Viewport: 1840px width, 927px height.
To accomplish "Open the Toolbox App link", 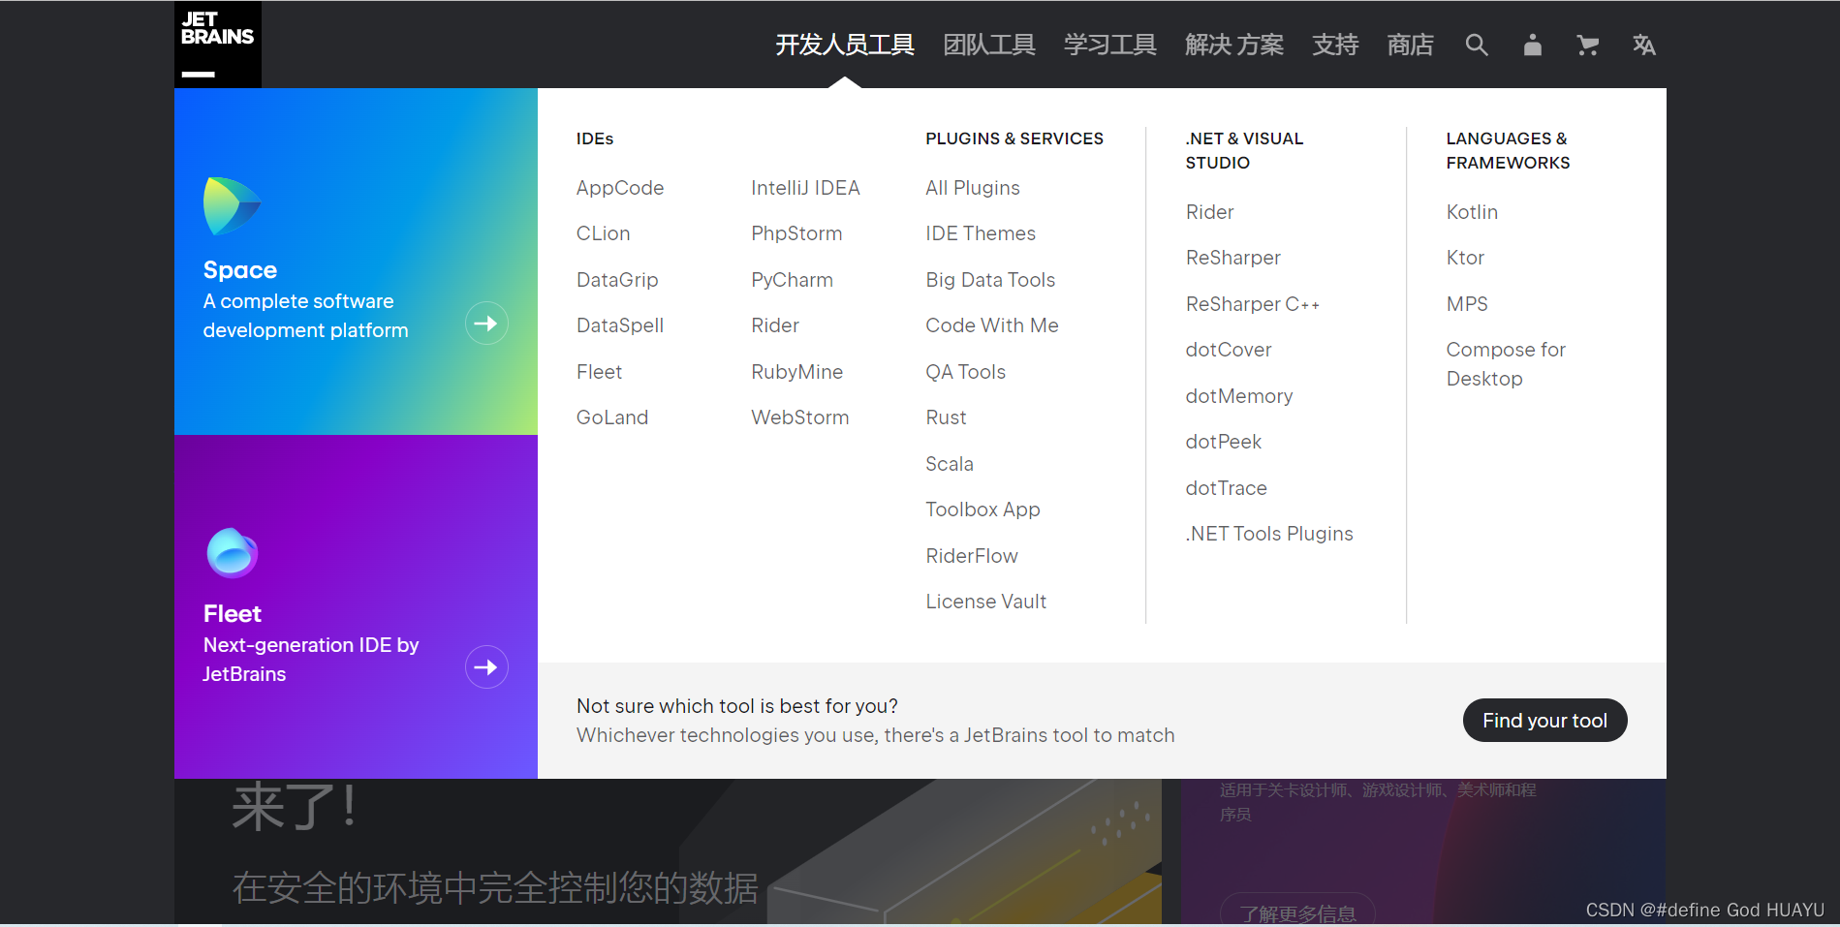I will [x=982, y=510].
